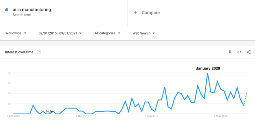Viewport: 255px width, 133px height.
Task: Click the 'Search term' label under the query
Action: [x=22, y=15]
